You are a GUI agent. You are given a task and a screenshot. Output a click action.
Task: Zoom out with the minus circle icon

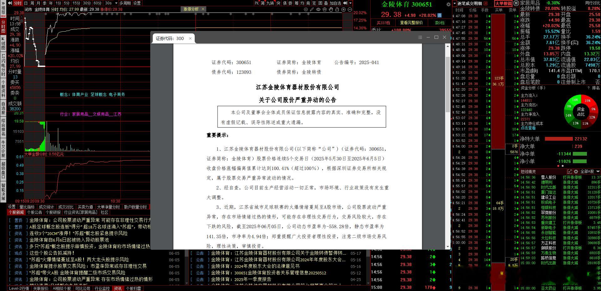tap(350, 9)
